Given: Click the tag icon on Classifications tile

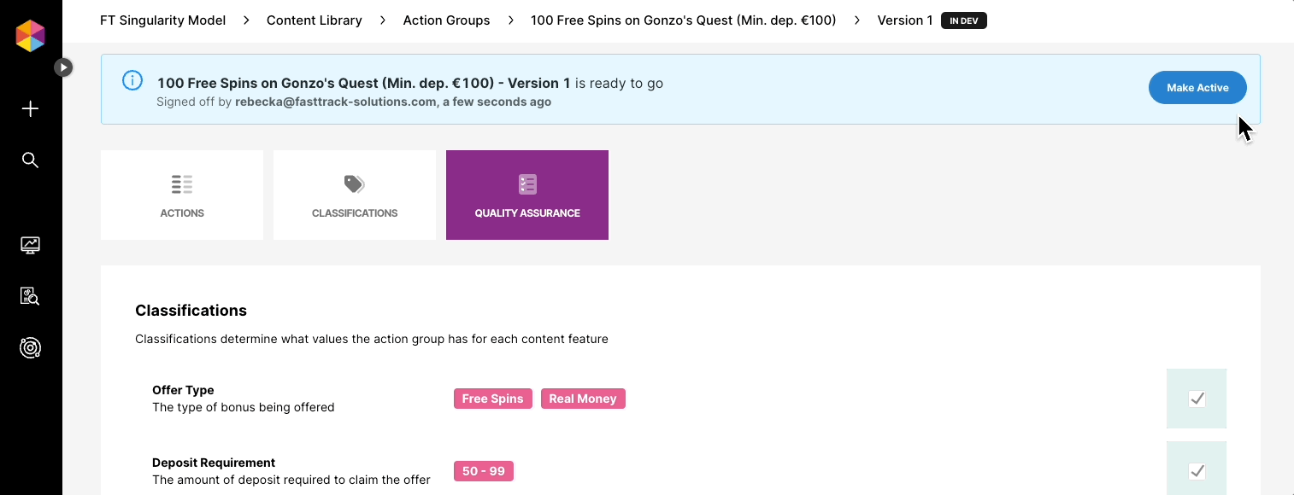Looking at the screenshot, I should (354, 183).
